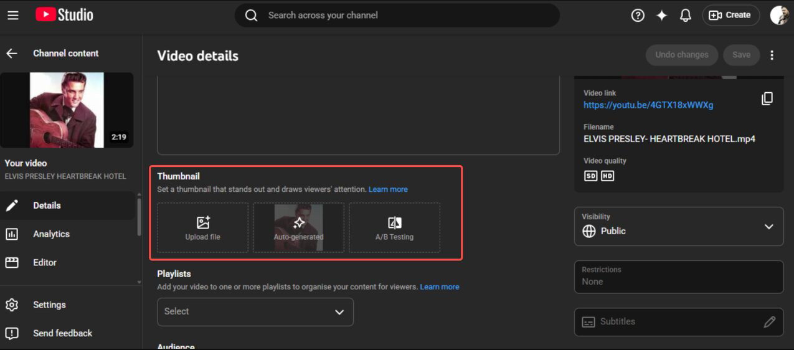
Task: Click inside the description text box
Action: (358, 115)
